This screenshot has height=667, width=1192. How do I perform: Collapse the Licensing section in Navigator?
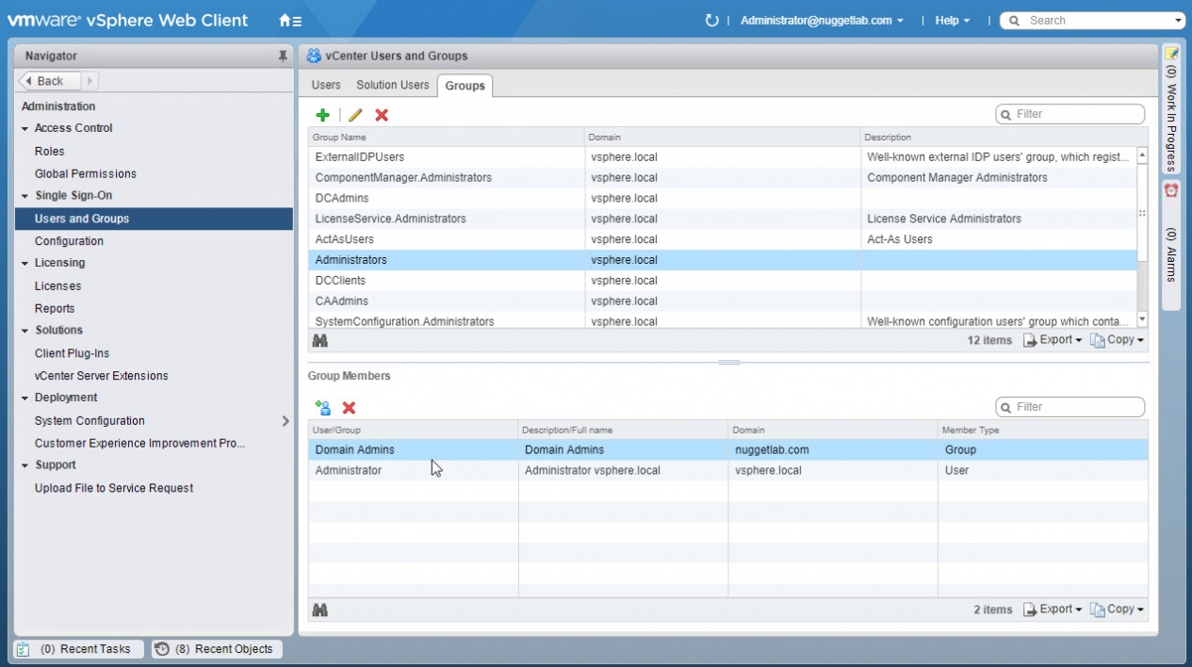[24, 264]
